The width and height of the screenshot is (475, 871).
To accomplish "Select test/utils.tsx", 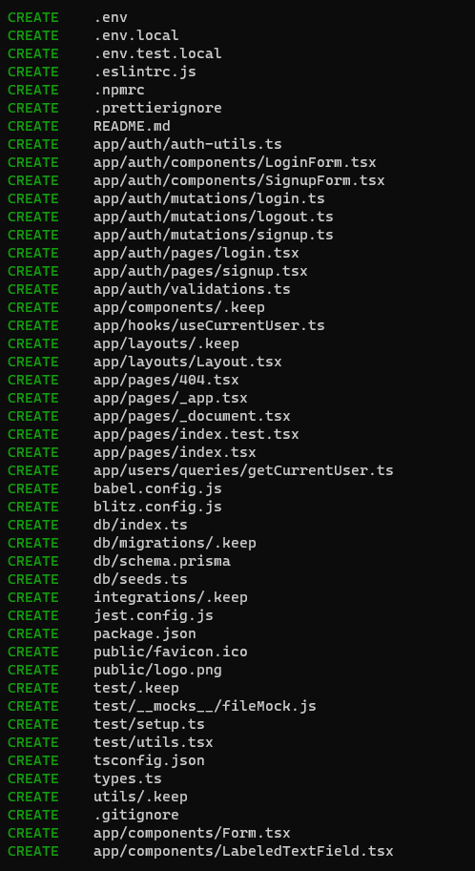I will tap(154, 742).
